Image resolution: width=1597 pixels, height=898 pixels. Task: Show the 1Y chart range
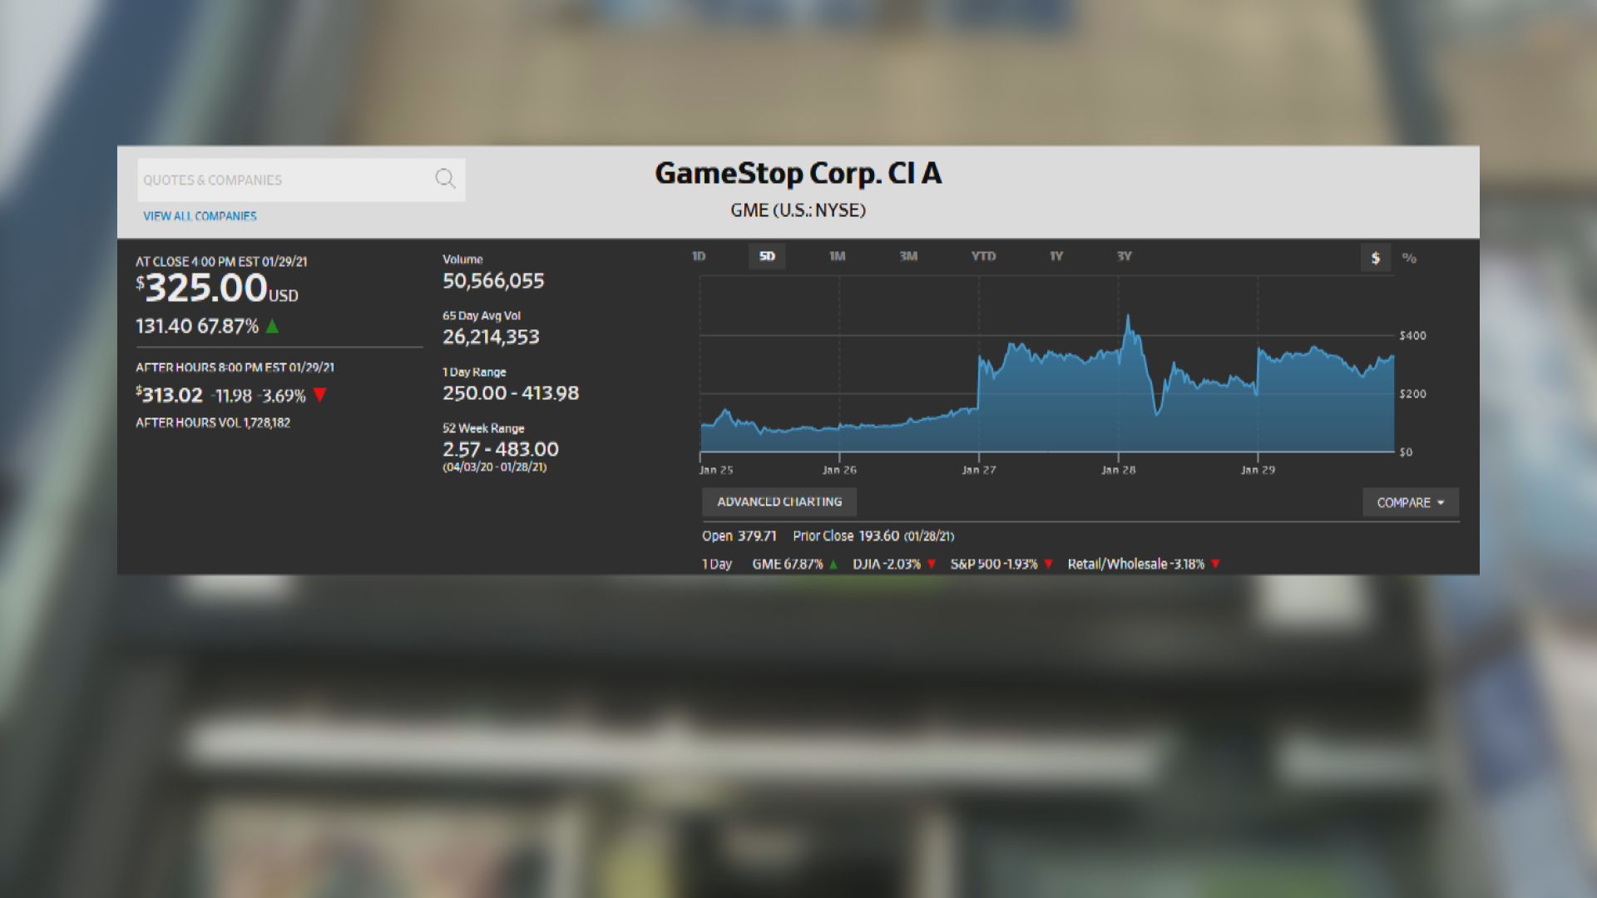click(1056, 256)
